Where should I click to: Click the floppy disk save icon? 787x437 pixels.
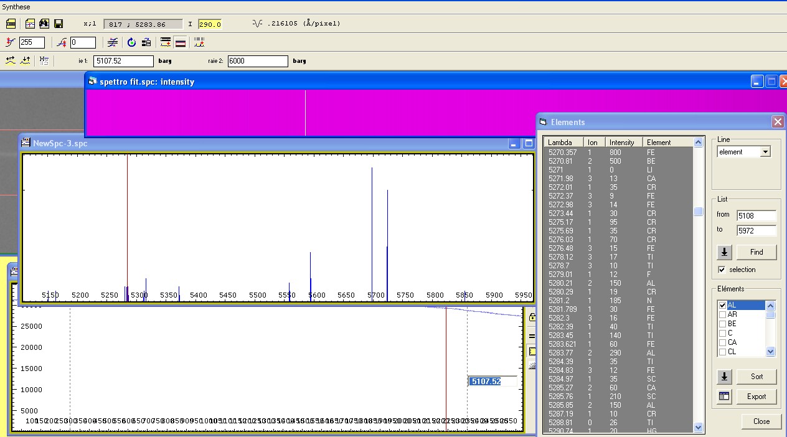pos(59,24)
